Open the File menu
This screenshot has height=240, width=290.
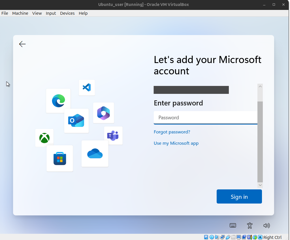[x=5, y=13]
